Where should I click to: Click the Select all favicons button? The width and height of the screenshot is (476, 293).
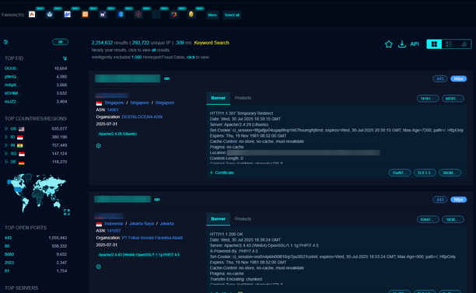232,15
